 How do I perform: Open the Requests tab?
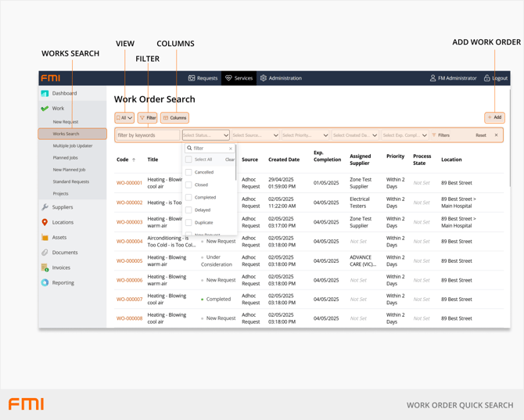coord(203,78)
